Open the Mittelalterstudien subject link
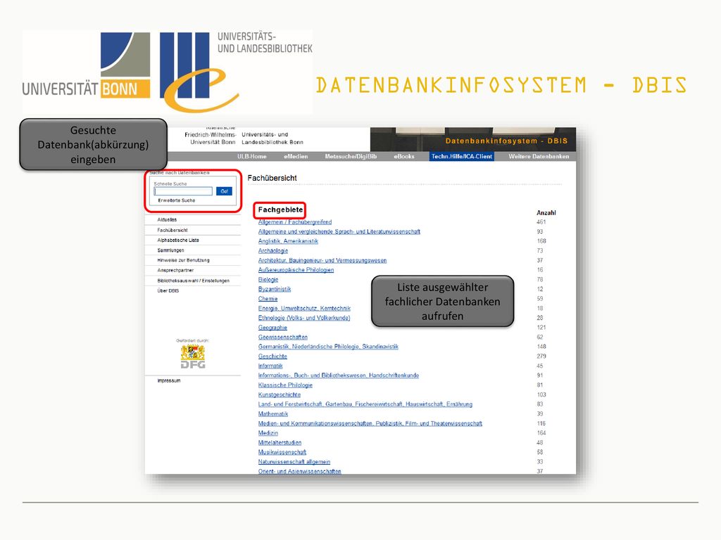 280,443
